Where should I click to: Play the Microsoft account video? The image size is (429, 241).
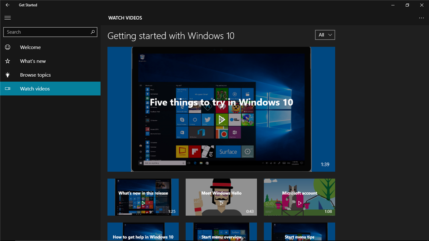click(x=300, y=203)
